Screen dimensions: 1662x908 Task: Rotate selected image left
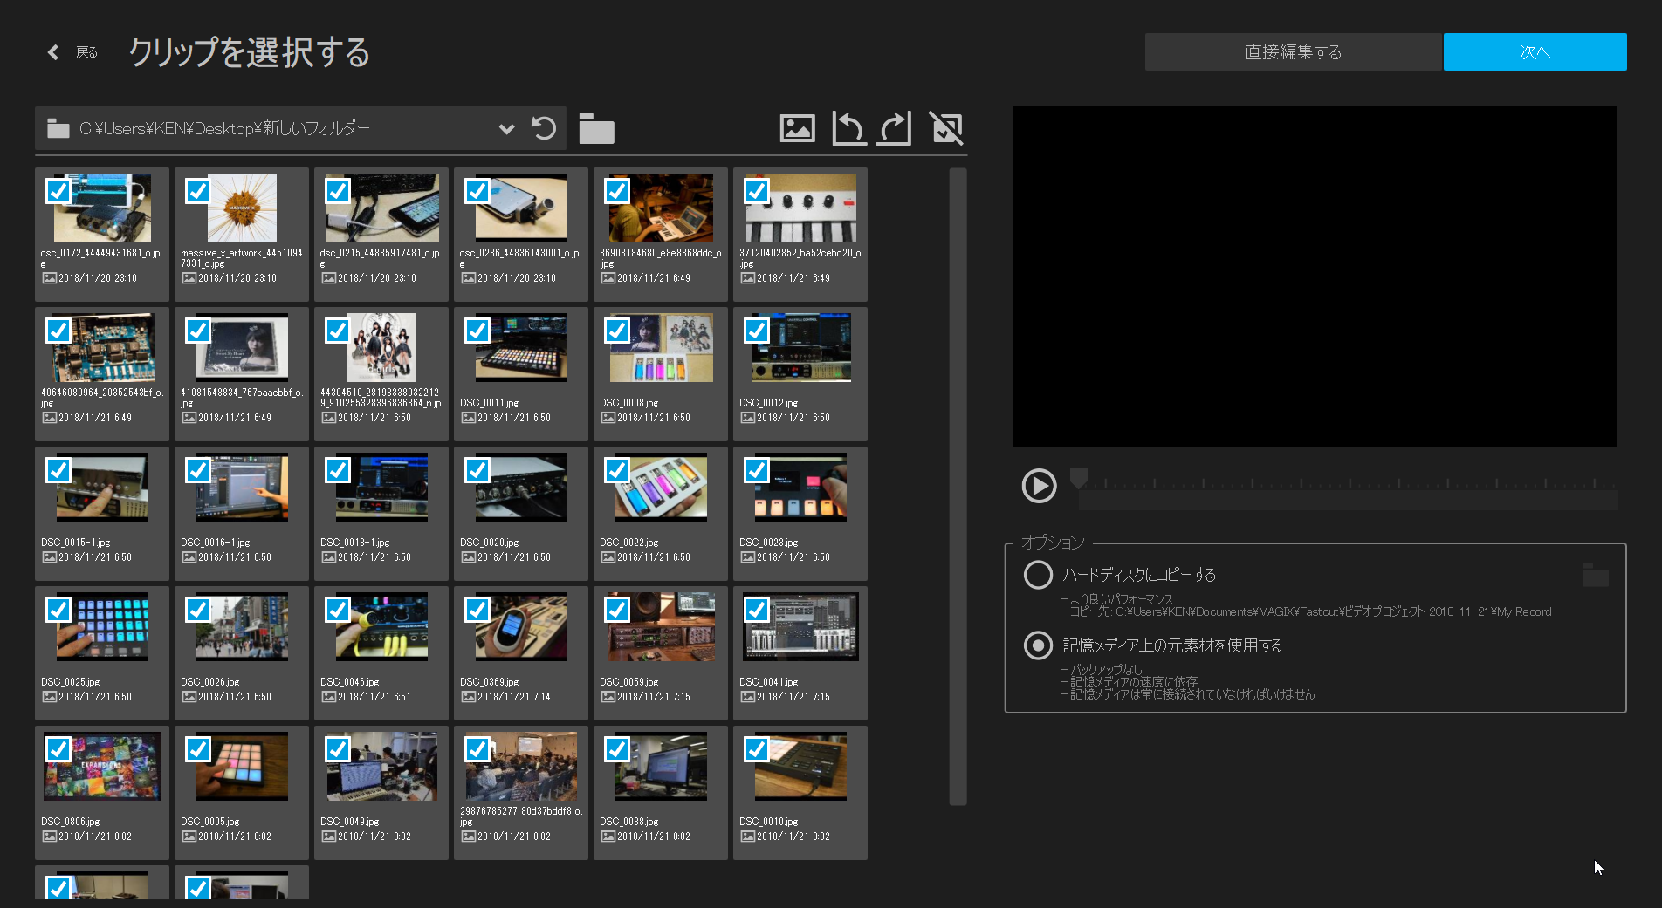coord(848,128)
